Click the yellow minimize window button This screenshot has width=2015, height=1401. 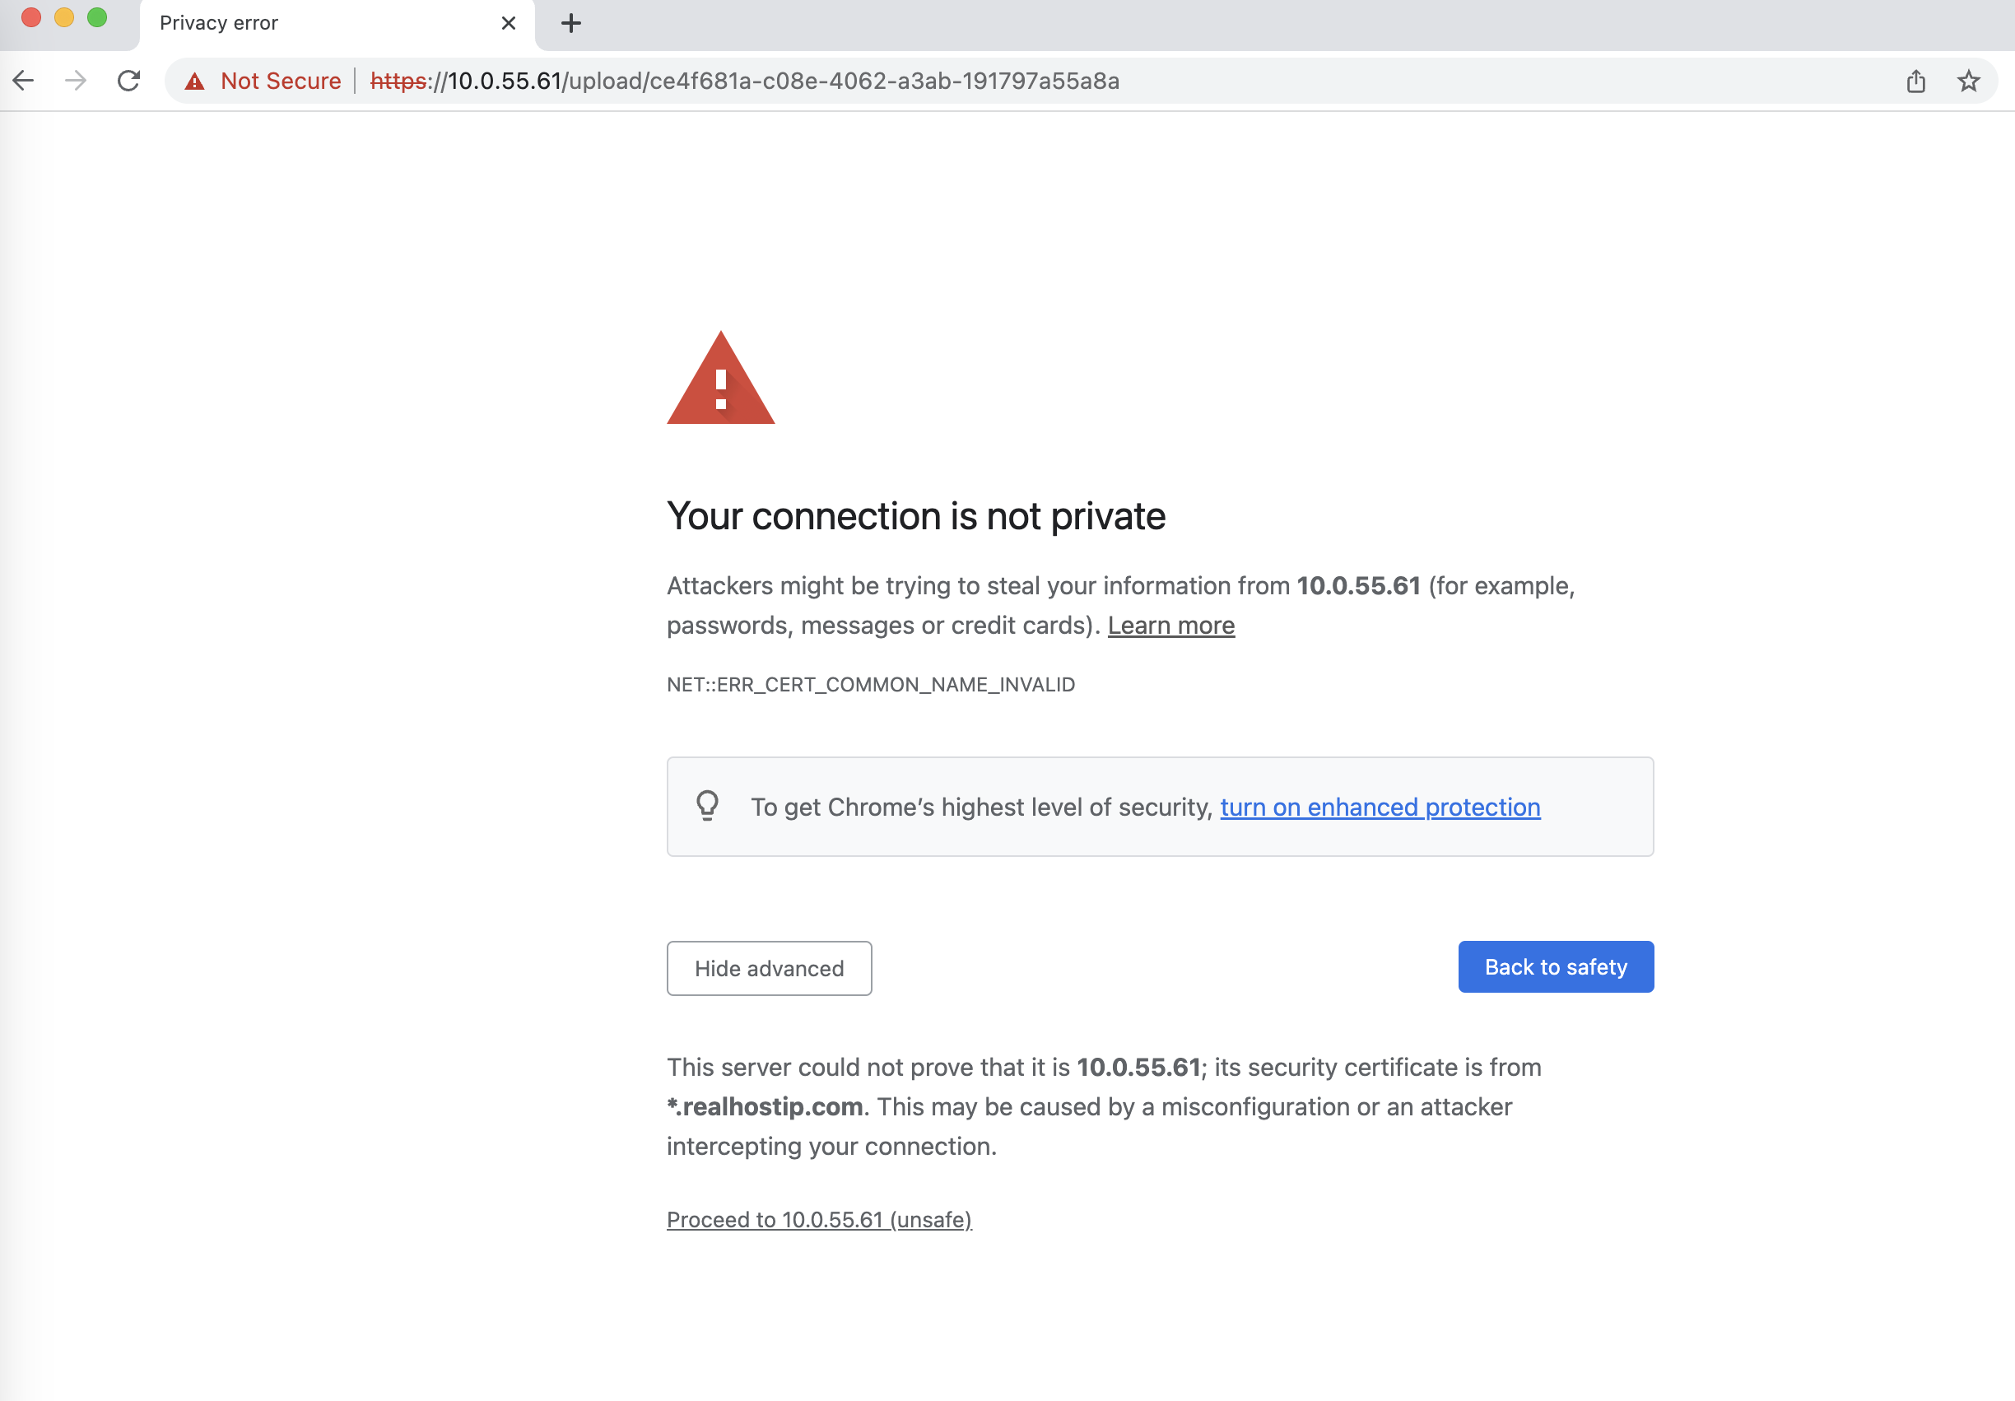tap(64, 16)
